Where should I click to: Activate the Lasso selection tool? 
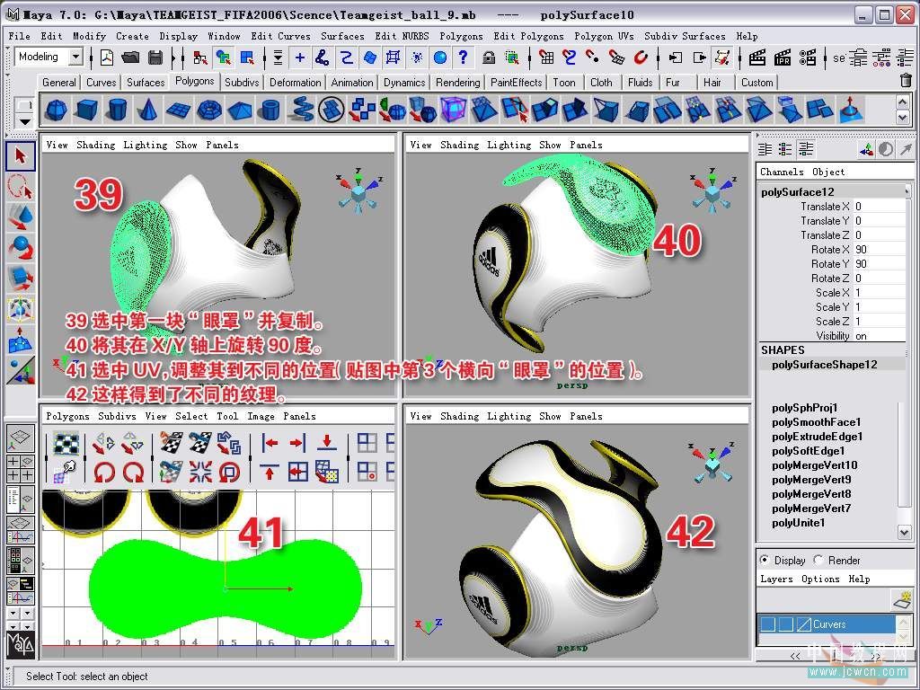pyautogui.click(x=21, y=187)
